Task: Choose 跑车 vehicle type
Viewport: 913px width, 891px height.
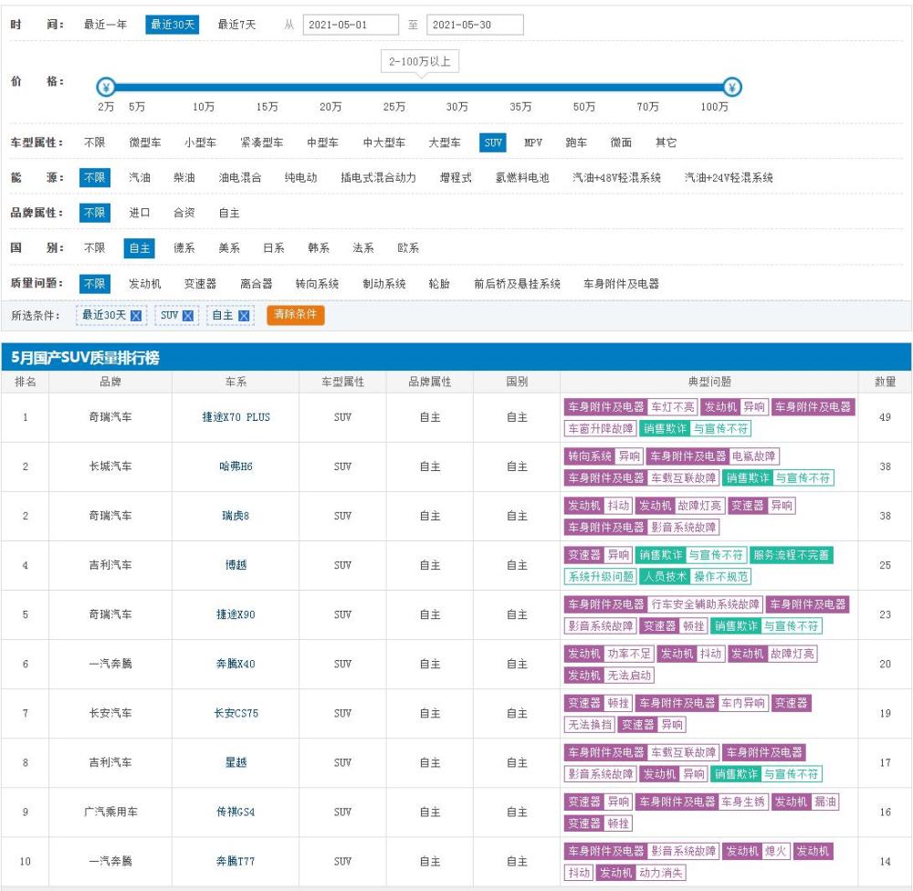Action: [576, 142]
